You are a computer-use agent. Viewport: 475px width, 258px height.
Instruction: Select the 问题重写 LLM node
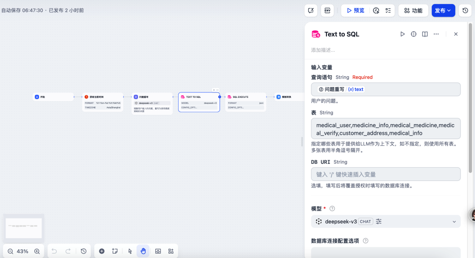(152, 103)
